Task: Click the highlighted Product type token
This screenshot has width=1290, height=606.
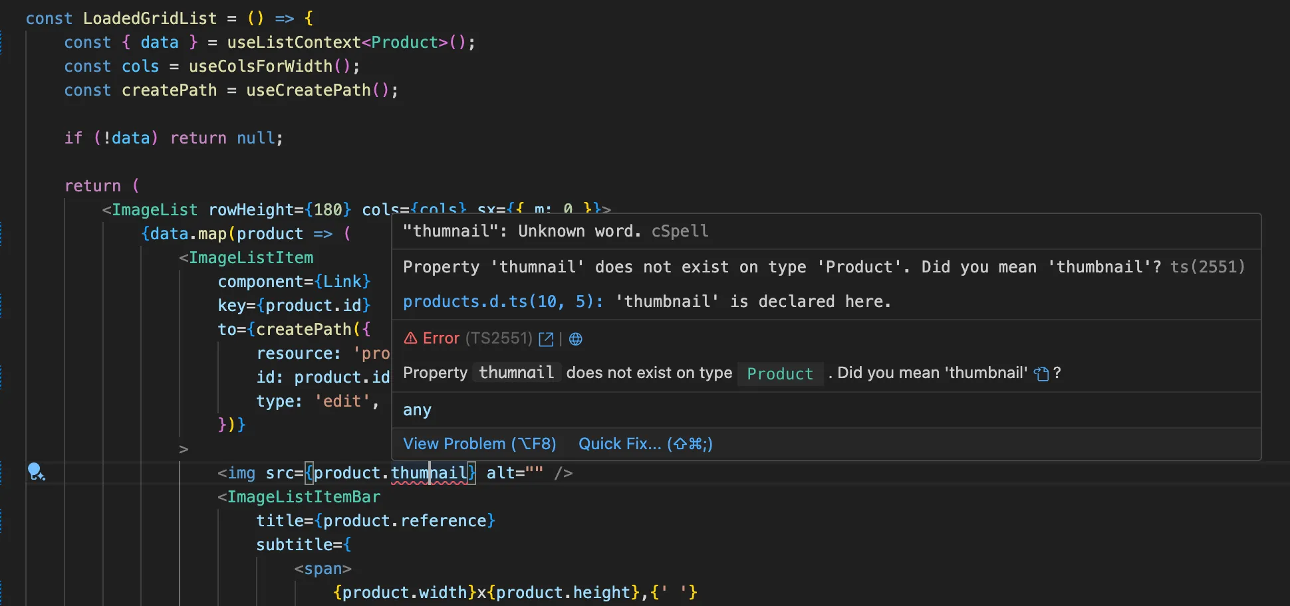Action: [x=779, y=373]
